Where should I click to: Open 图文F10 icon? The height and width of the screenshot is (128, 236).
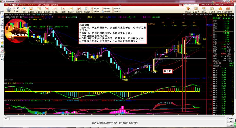pos(204,9)
